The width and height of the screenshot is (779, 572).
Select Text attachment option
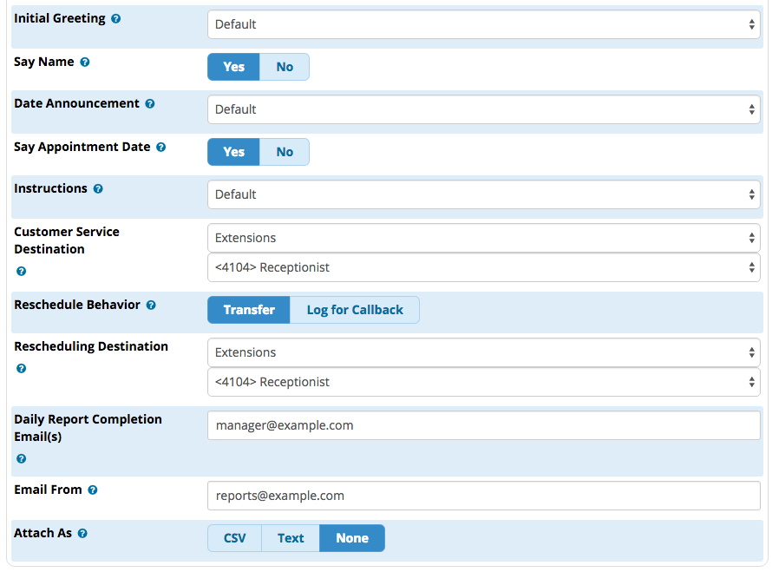point(291,538)
